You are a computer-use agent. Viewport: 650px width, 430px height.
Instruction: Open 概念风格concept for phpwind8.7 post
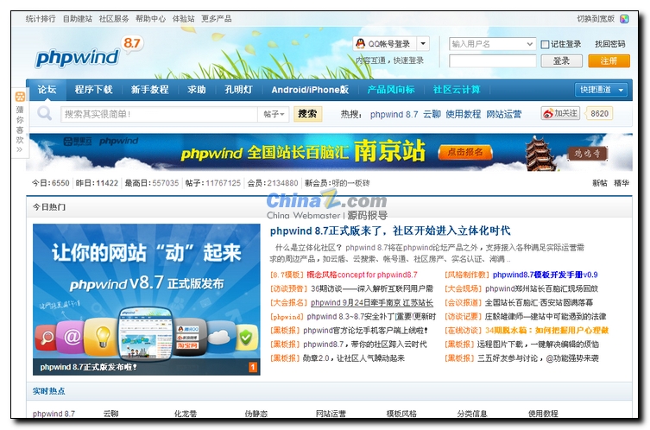click(362, 275)
